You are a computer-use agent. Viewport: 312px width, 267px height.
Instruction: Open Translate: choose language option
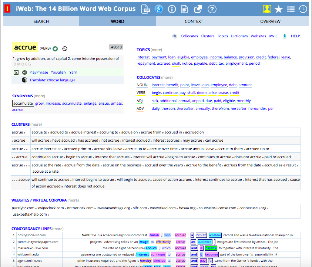coord(52,80)
